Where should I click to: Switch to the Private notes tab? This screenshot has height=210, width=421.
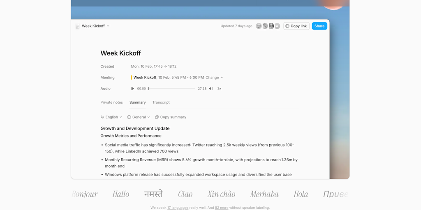click(x=111, y=103)
